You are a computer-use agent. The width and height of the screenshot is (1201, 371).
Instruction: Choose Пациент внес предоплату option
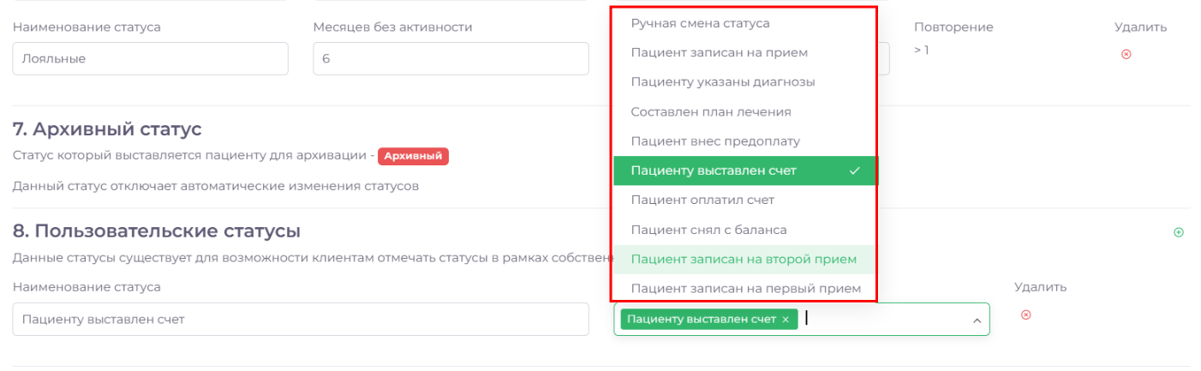(744, 141)
